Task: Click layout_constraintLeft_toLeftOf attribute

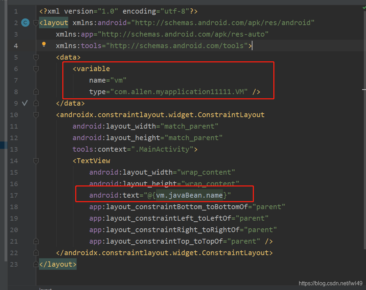Action: pyautogui.click(x=179, y=218)
